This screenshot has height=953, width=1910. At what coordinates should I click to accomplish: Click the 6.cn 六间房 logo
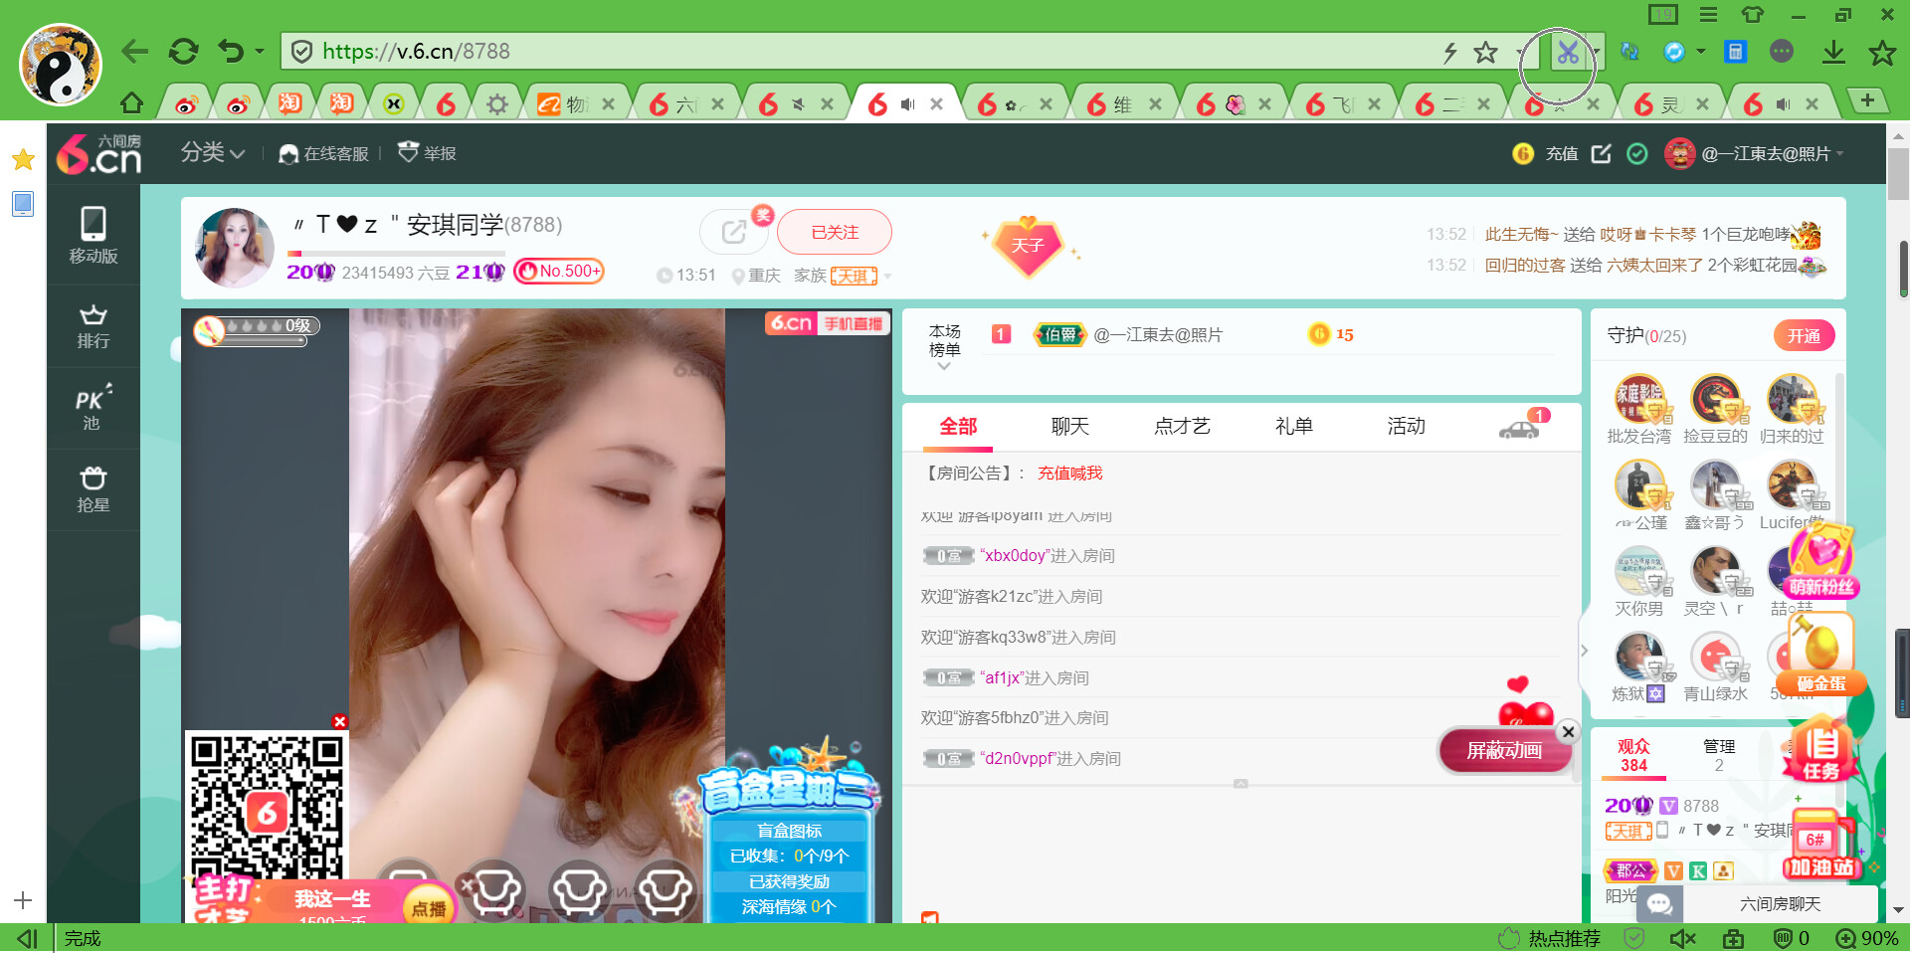point(98,153)
